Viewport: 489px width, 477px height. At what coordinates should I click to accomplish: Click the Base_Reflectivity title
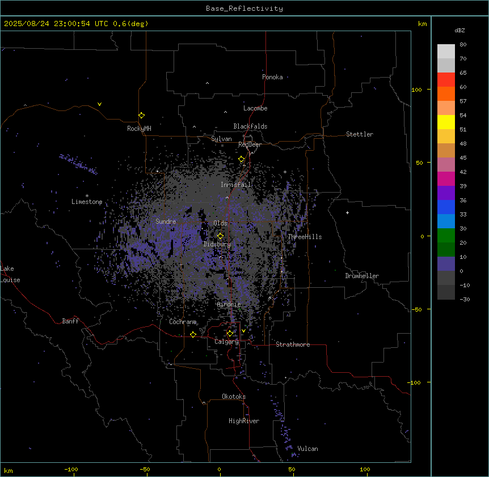pos(244,8)
